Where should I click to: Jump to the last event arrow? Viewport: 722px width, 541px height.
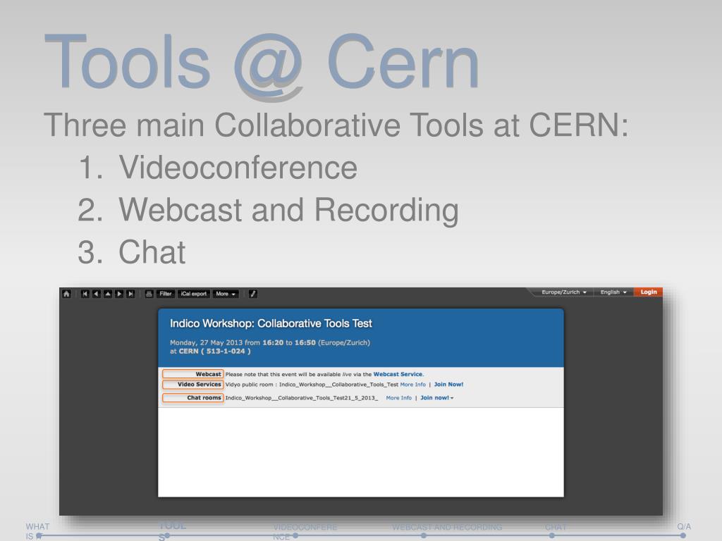click(x=130, y=294)
